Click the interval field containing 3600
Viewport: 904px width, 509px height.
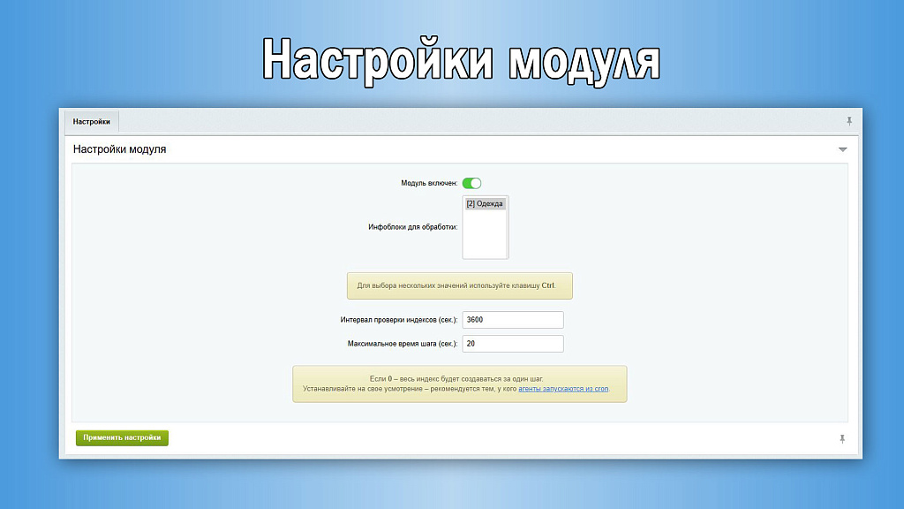tap(512, 320)
